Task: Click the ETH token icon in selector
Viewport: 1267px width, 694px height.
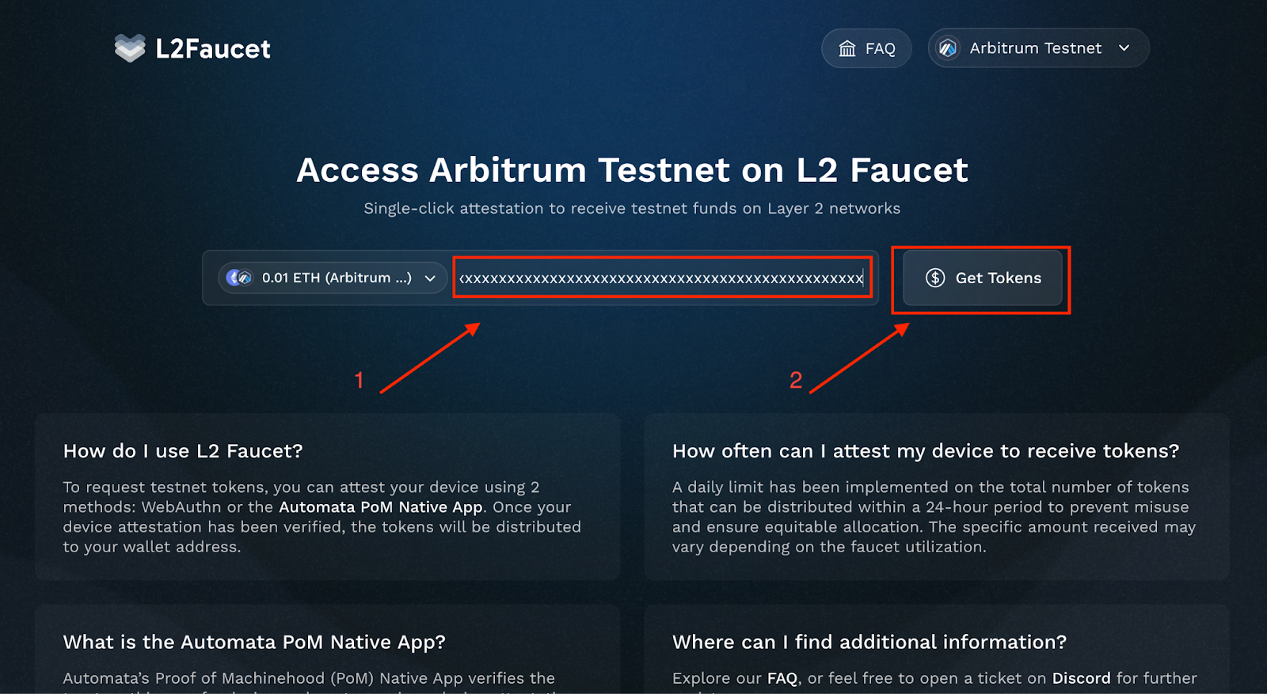Action: click(x=239, y=278)
